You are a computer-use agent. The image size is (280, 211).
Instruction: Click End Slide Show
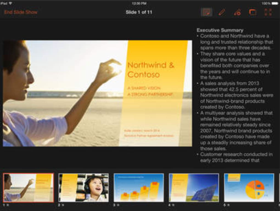21,12
